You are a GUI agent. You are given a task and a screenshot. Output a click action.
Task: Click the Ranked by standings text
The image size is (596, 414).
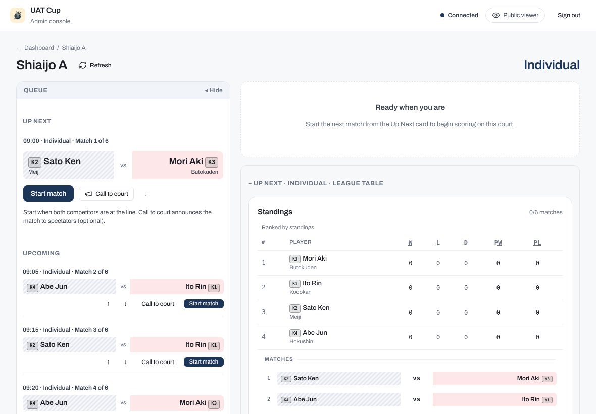pos(288,227)
